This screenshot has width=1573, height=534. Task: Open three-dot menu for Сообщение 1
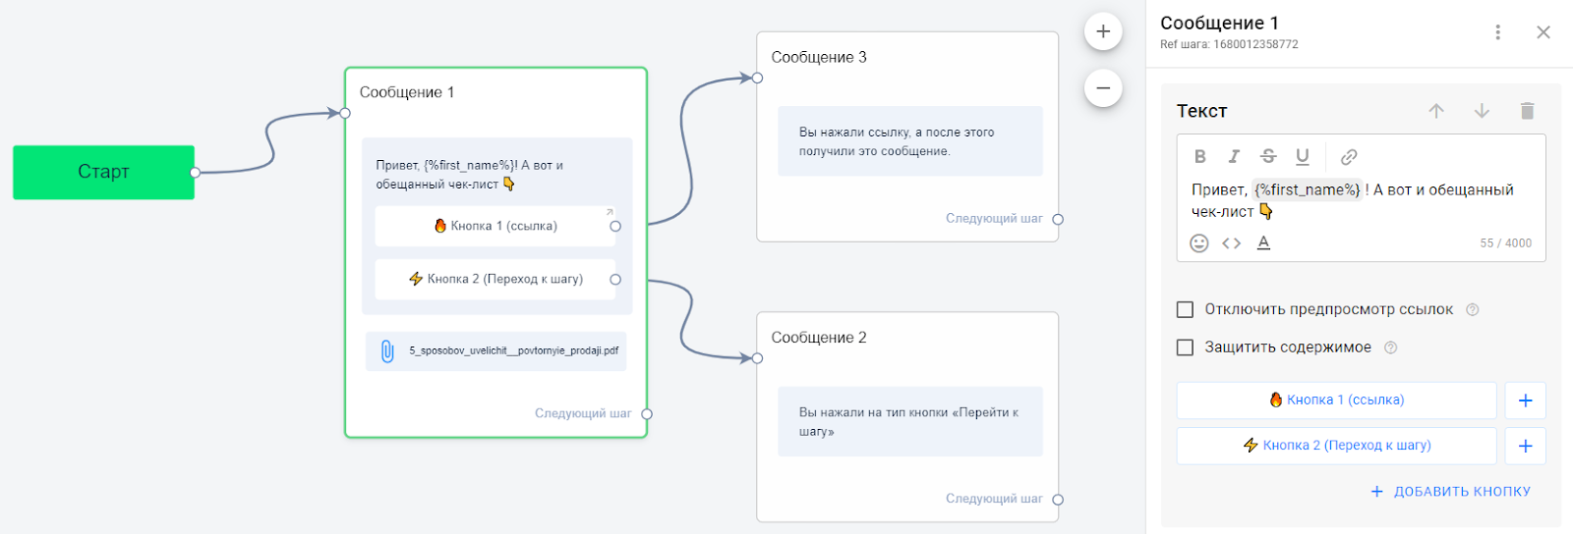point(1497,32)
